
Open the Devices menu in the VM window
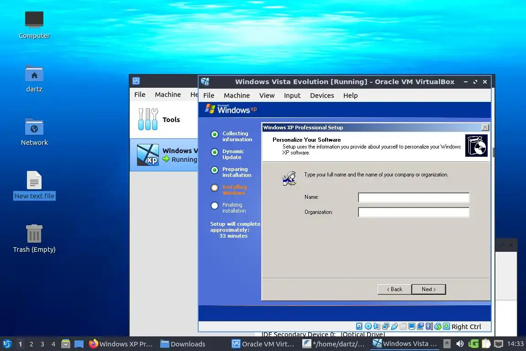322,96
